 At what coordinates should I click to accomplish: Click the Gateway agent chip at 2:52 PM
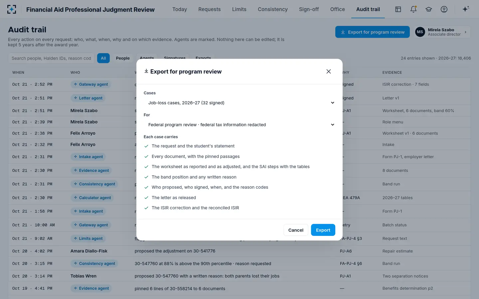coord(90,84)
